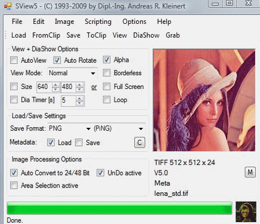The image size is (260, 224).
Task: Start DiaShow from toolbar
Action: pos(146,35)
